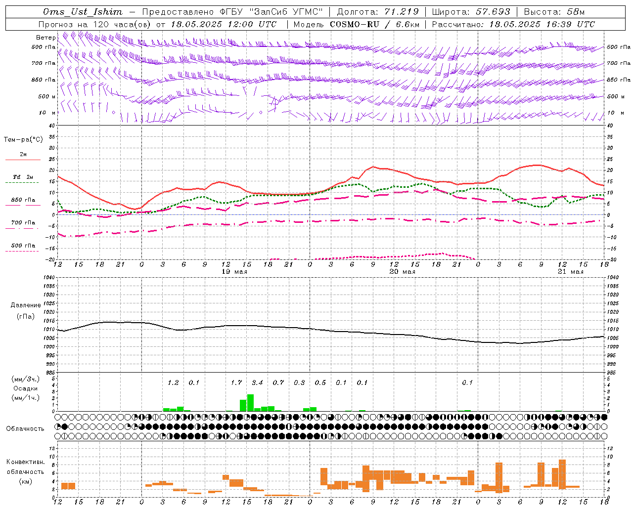Screen dimensions: 633x506
Task: Click the text Прогноз на 120 часа(ов)
Action: (x=95, y=24)
